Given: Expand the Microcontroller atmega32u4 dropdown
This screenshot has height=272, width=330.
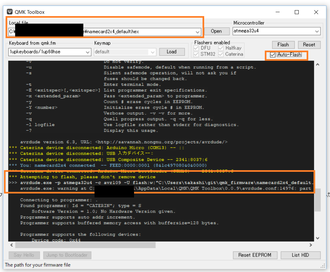Looking at the screenshot, I should click(x=317, y=31).
